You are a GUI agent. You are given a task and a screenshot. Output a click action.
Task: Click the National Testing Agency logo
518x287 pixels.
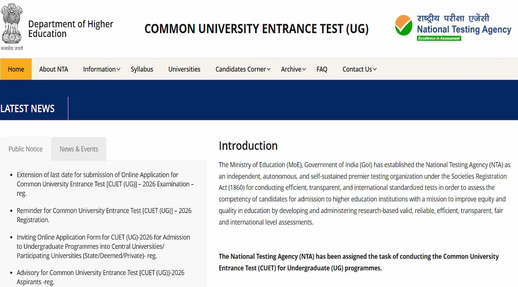pos(453,27)
